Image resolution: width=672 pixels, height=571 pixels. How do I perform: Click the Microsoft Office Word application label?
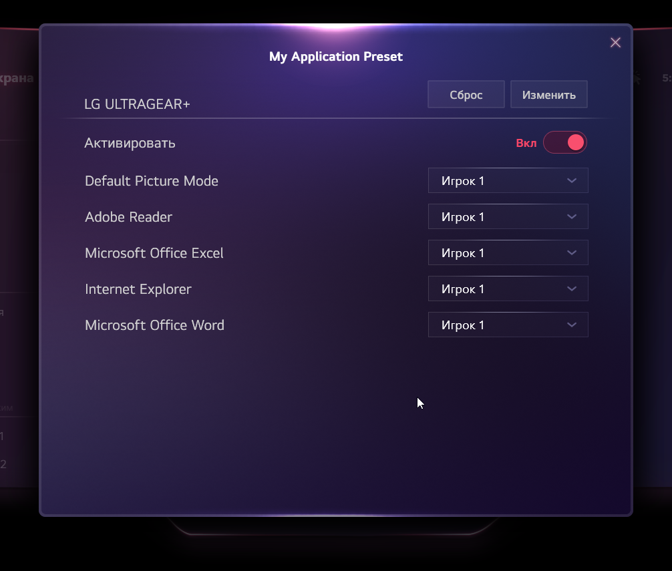coord(155,325)
